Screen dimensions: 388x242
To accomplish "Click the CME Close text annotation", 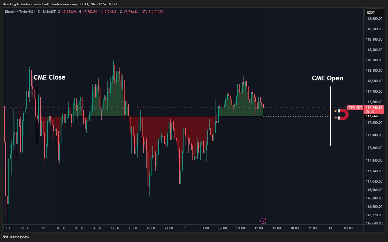I will 49,77.
